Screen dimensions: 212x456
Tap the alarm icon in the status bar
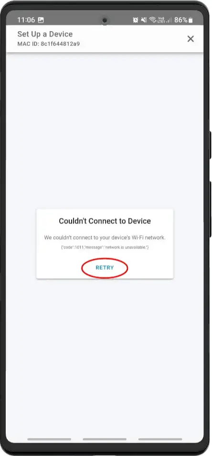pos(136,20)
